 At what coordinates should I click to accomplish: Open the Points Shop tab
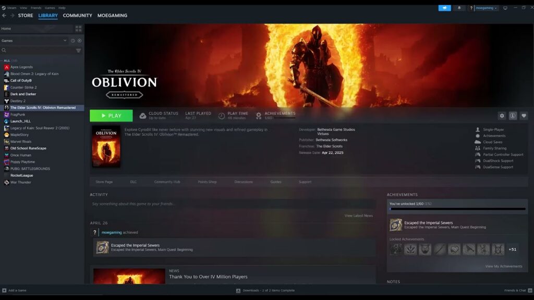(x=208, y=182)
